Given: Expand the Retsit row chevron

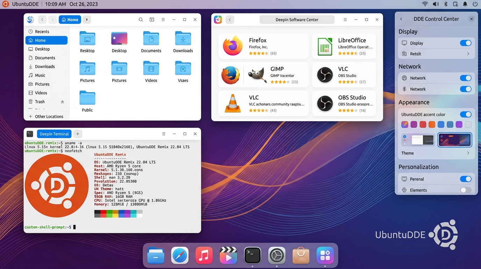Looking at the screenshot, I should click(468, 54).
